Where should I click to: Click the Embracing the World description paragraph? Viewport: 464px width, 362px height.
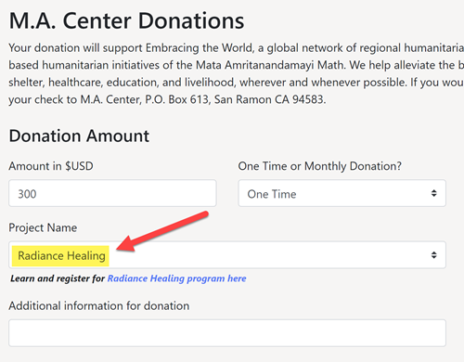click(237, 73)
